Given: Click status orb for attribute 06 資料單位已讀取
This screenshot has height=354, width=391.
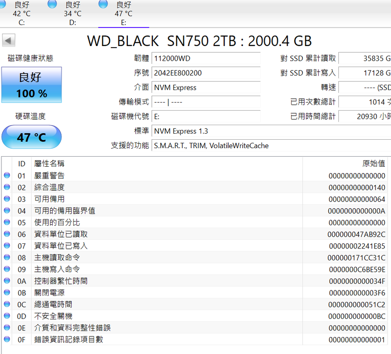Looking at the screenshot, I should click(7, 234).
